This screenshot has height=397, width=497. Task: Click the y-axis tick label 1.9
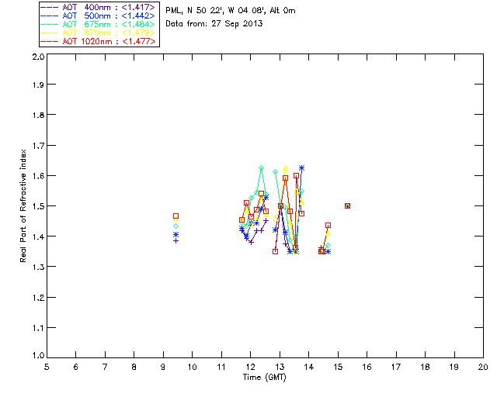click(x=38, y=85)
